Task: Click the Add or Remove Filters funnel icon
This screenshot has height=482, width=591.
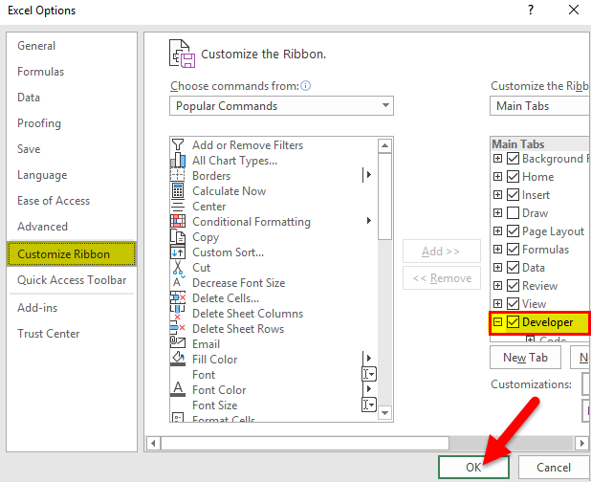Action: point(178,144)
